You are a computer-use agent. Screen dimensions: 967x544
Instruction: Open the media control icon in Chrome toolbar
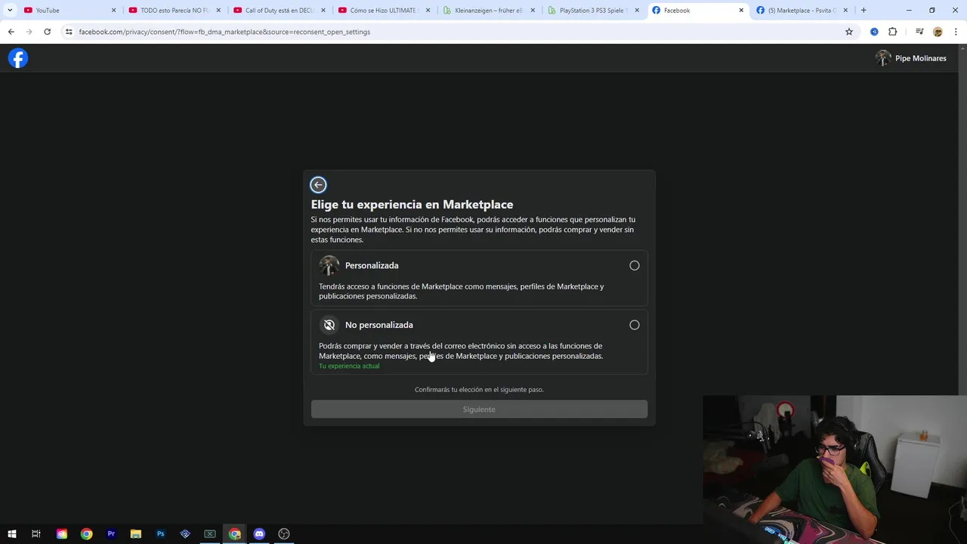click(919, 32)
